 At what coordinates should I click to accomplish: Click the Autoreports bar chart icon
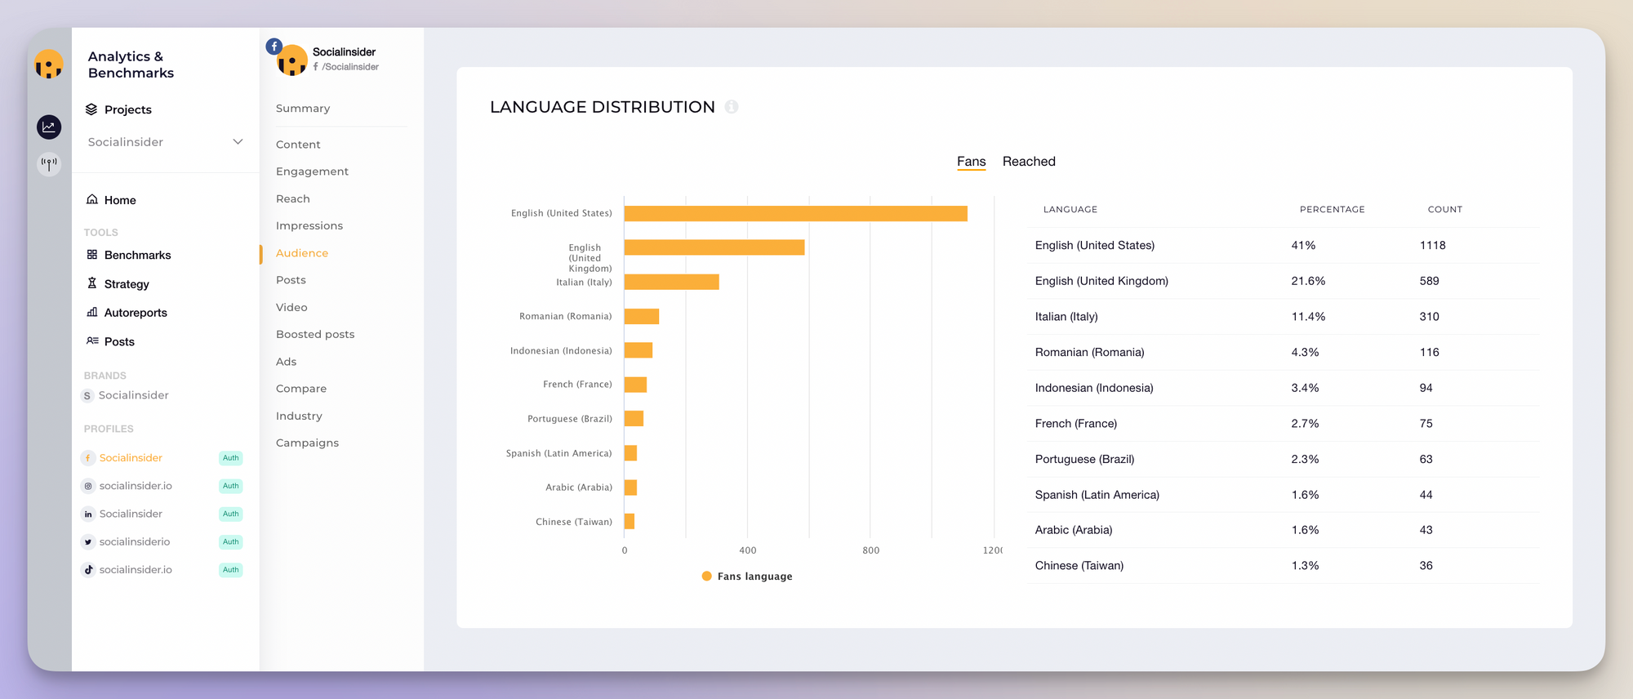92,312
